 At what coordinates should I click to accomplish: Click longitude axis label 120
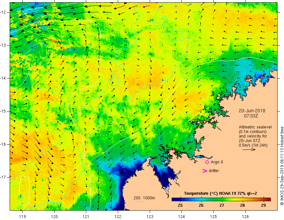tap(54, 216)
